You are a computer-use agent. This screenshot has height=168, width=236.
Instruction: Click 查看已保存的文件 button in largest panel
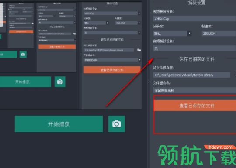(194, 106)
